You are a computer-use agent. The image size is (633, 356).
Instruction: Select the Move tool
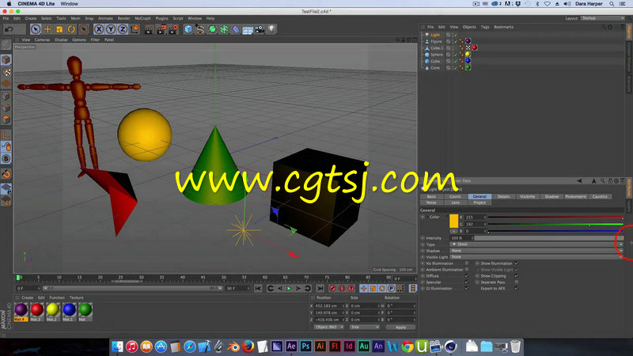[47, 29]
